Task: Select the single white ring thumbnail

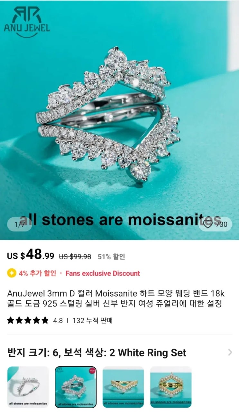Action: (28, 387)
